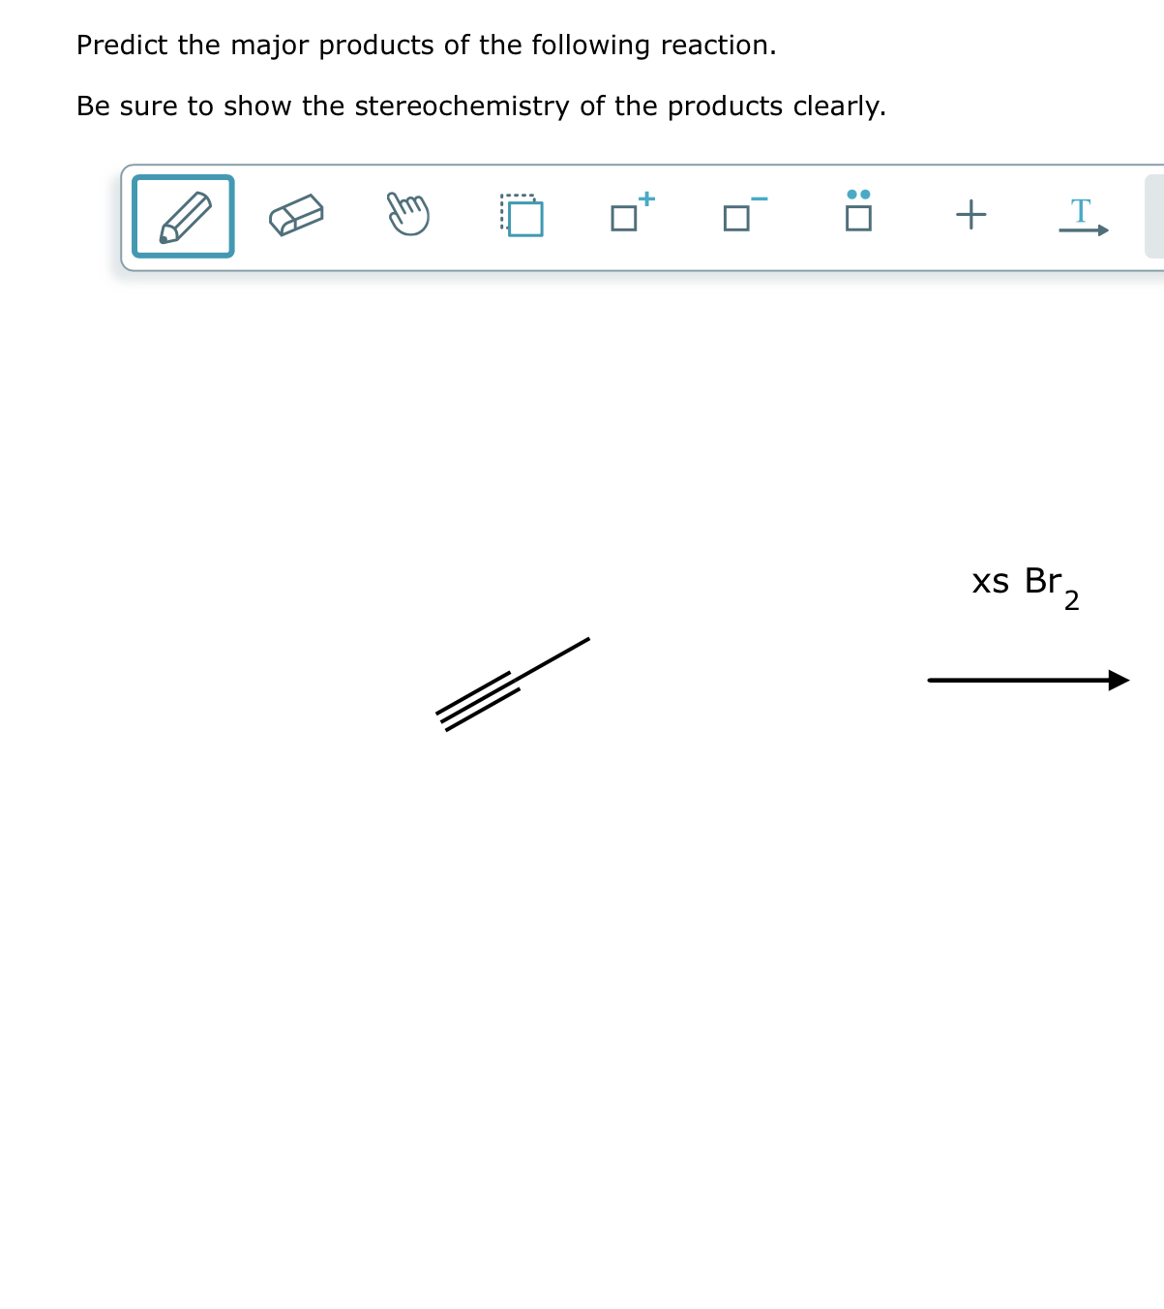Select the plus sign reagent tool

(970, 215)
